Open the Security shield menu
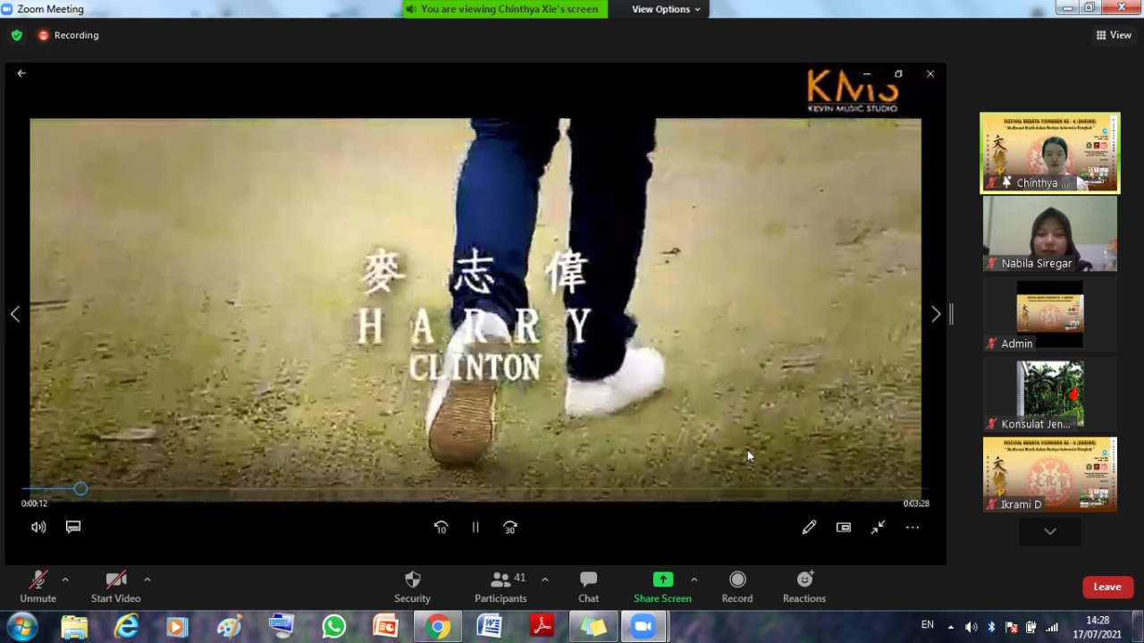Screen dimensions: 1144x643 click(412, 587)
